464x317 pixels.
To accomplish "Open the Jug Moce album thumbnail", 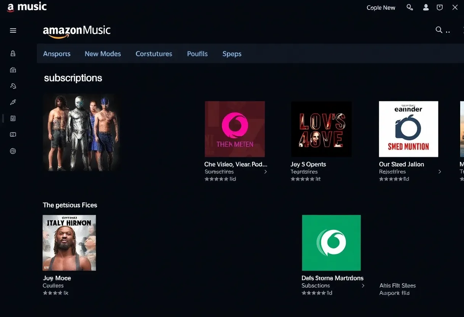I will click(69, 243).
